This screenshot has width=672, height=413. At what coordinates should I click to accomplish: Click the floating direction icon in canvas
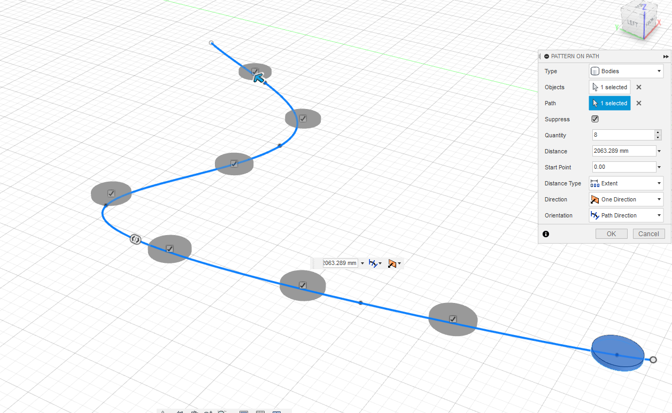(x=392, y=263)
